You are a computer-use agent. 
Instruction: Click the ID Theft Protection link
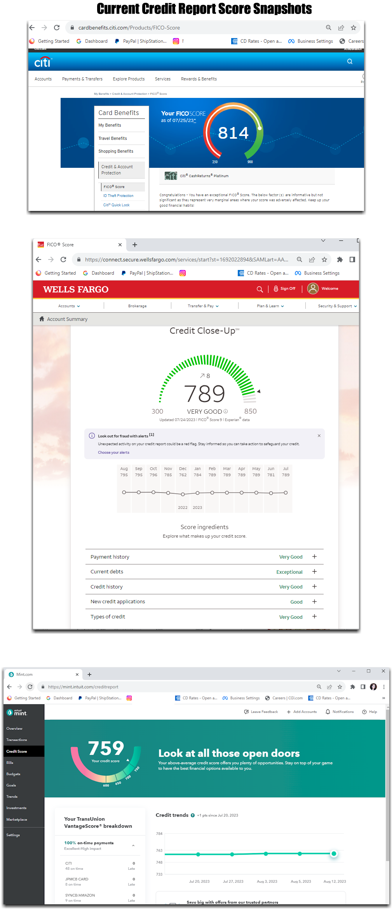118,196
